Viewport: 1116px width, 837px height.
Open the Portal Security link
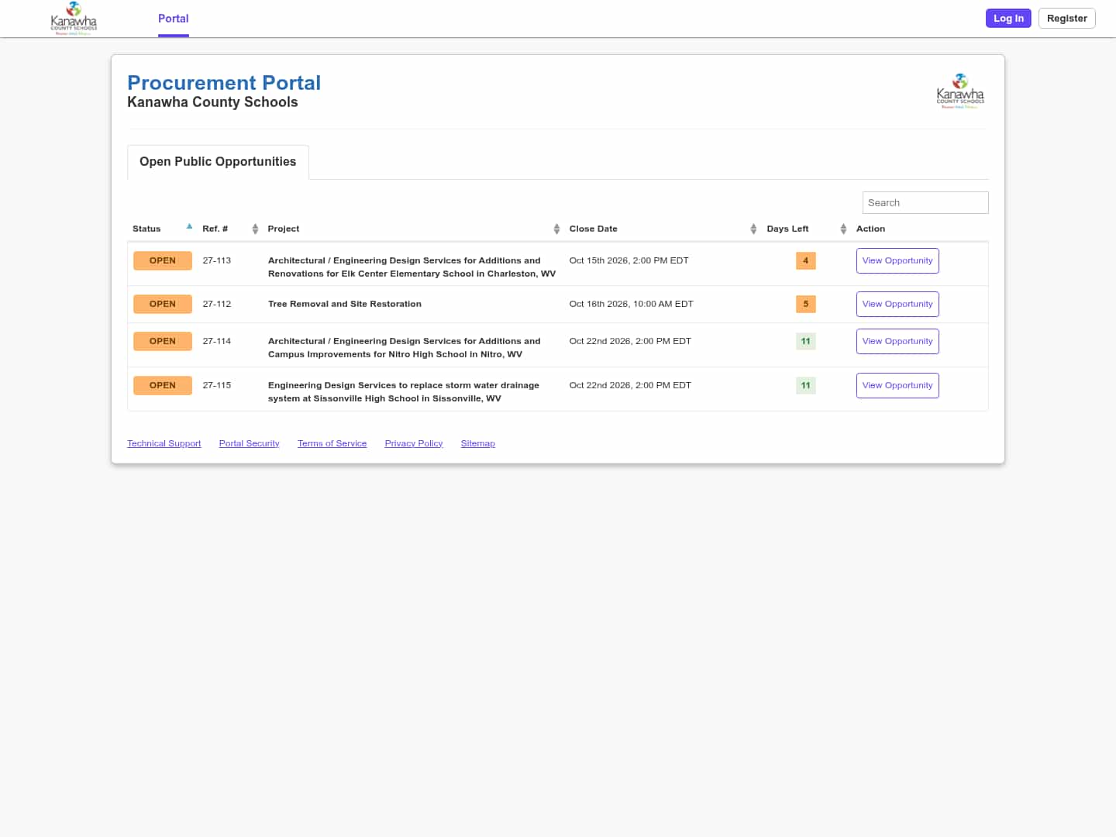coord(250,444)
